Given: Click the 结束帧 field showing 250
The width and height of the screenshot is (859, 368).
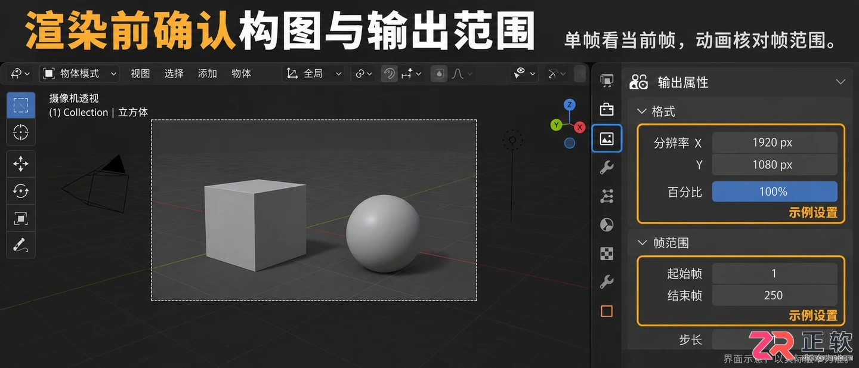Looking at the screenshot, I should [x=775, y=295].
